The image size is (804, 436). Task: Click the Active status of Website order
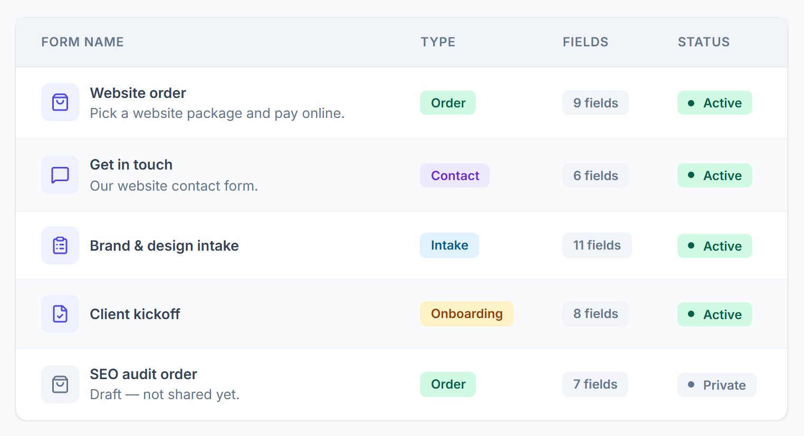point(715,103)
